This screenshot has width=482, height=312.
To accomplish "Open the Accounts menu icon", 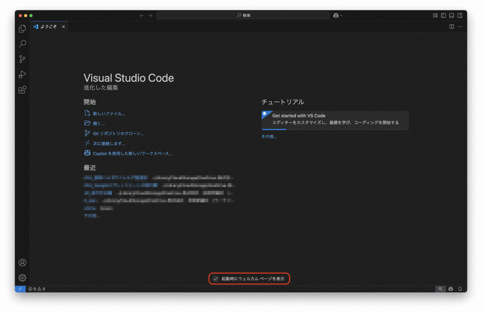I will click(x=23, y=263).
